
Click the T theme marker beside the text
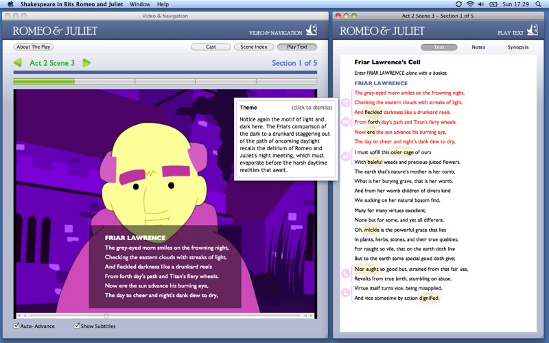tap(346, 103)
